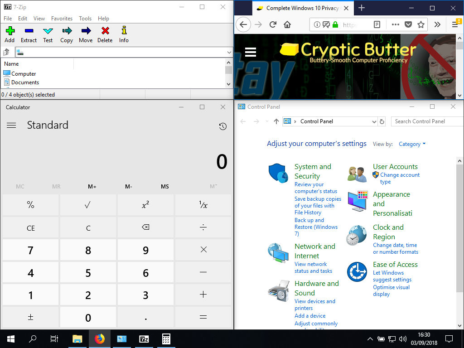Open the View by Category dropdown
This screenshot has width=464, height=348.
pyautogui.click(x=412, y=144)
